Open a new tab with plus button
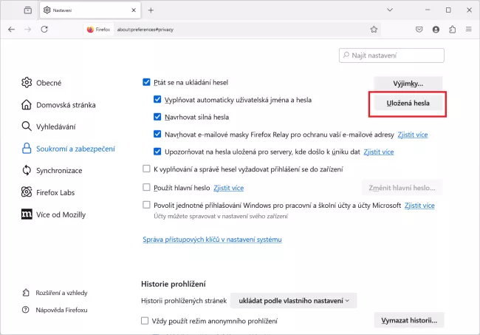Screen dimensions: 480x335 [151, 10]
